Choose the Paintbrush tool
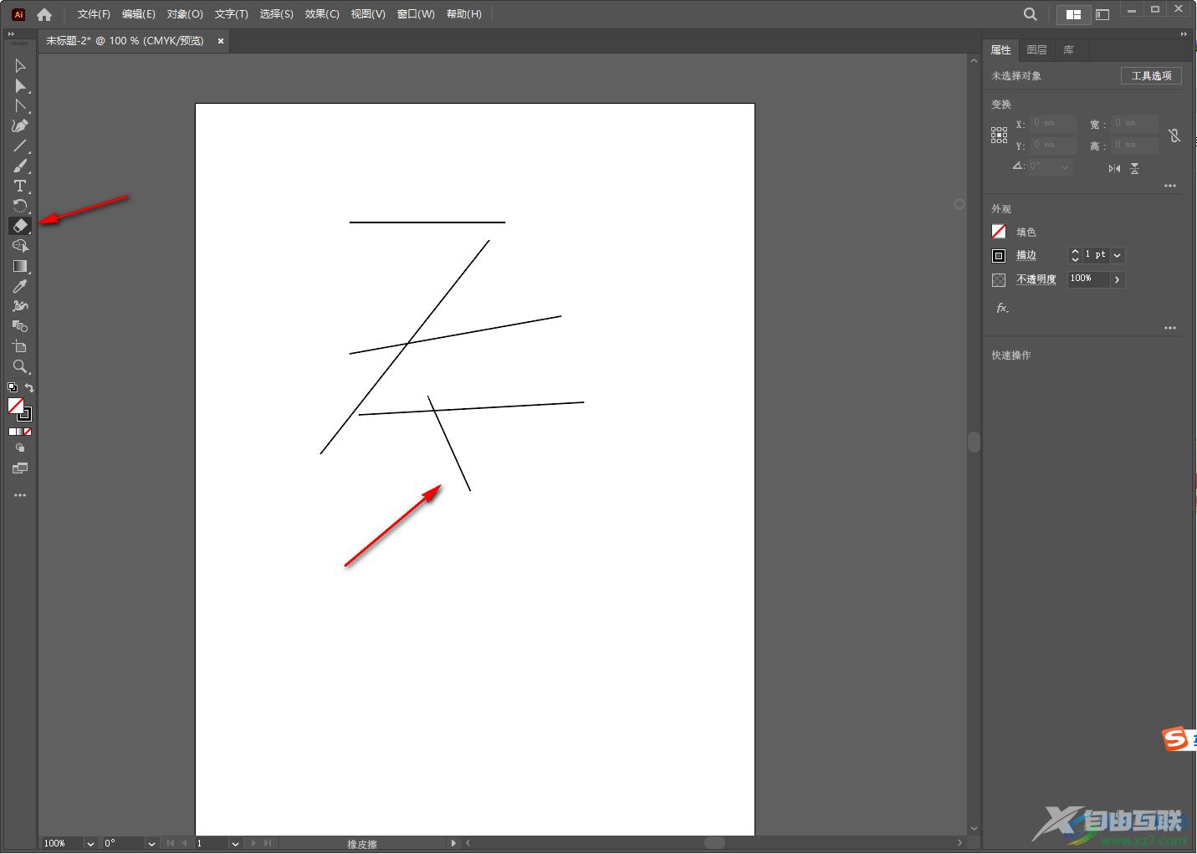The width and height of the screenshot is (1197, 854). 20,166
